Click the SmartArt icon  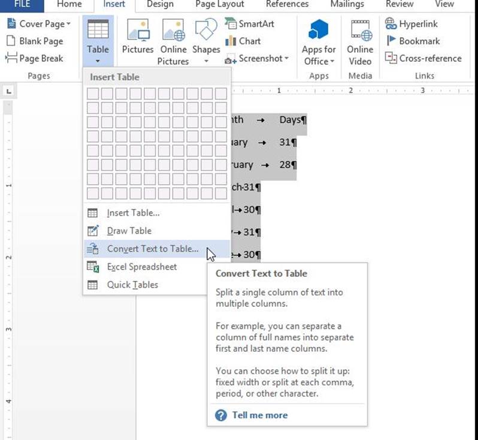click(249, 24)
